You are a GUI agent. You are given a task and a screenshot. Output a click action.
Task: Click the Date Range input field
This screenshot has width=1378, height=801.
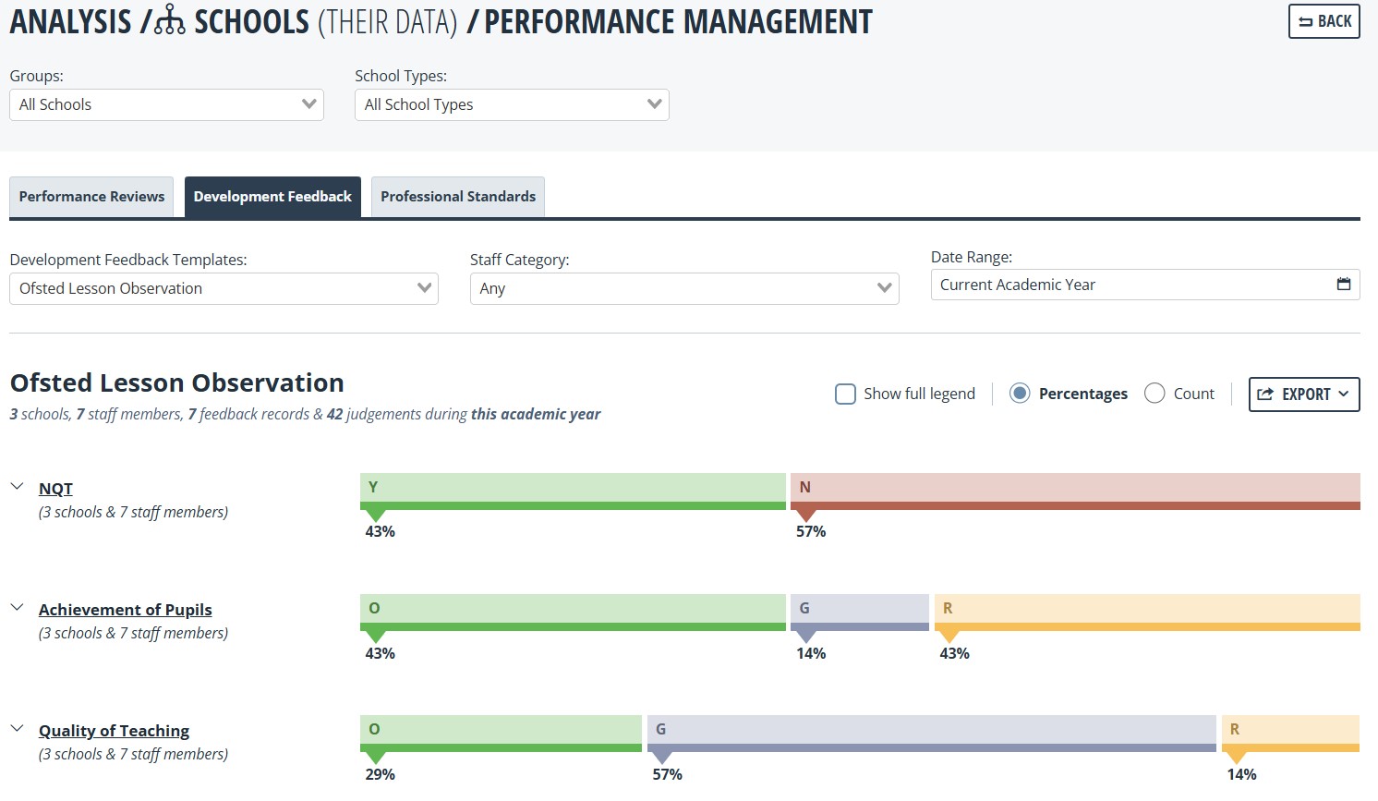pyautogui.click(x=1145, y=285)
